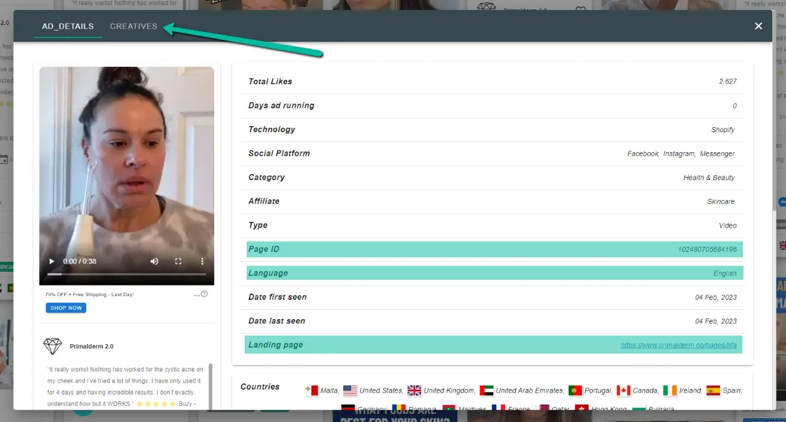Image resolution: width=786 pixels, height=422 pixels.
Task: Click the Portugal flag icon
Action: coord(575,391)
